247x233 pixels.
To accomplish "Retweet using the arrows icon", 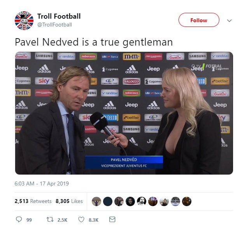I will coord(50,219).
